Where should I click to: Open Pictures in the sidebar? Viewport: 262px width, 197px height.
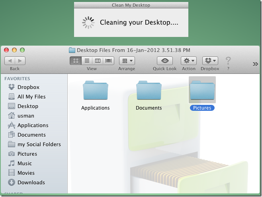(x=34, y=154)
